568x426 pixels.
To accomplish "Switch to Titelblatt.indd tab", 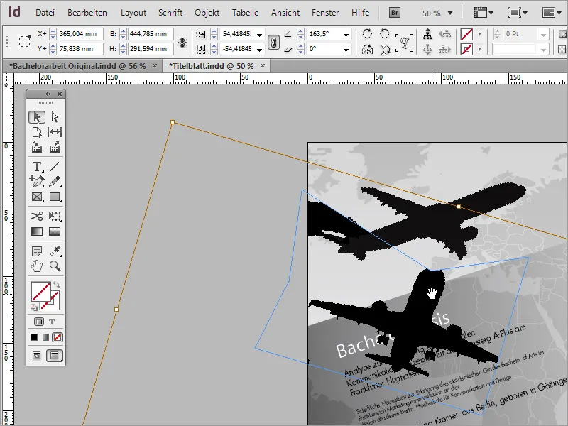I will [x=211, y=66].
